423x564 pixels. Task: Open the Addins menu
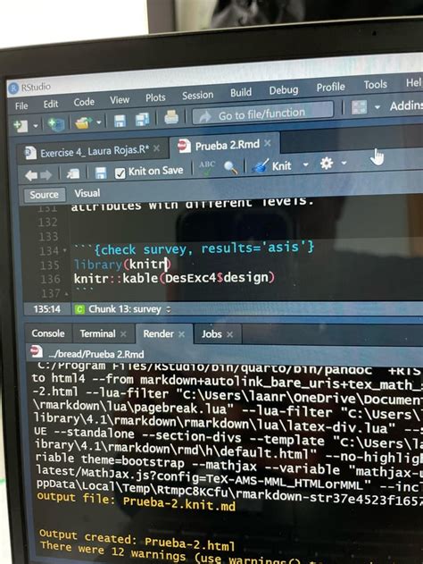point(406,105)
